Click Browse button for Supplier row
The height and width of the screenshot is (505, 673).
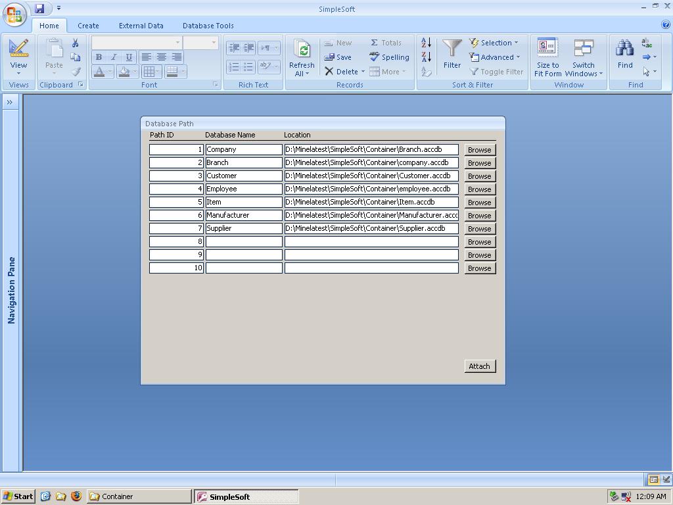pyautogui.click(x=480, y=229)
